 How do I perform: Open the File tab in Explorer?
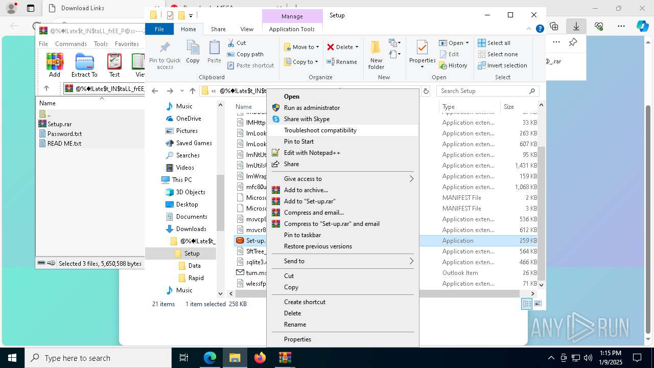click(159, 29)
